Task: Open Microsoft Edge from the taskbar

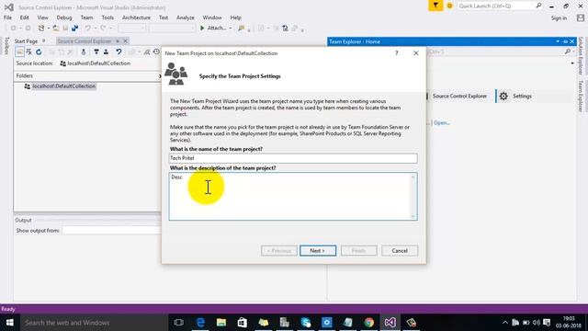Action: pyautogui.click(x=200, y=323)
